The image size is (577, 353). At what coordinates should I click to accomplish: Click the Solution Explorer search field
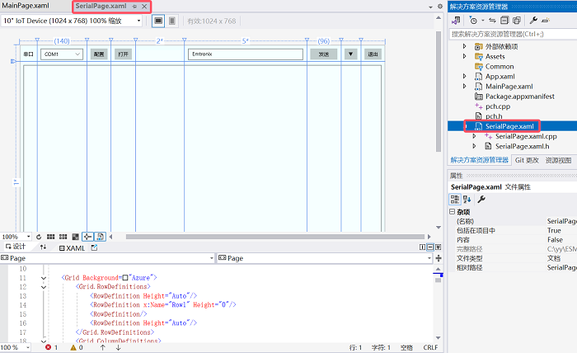(513, 35)
